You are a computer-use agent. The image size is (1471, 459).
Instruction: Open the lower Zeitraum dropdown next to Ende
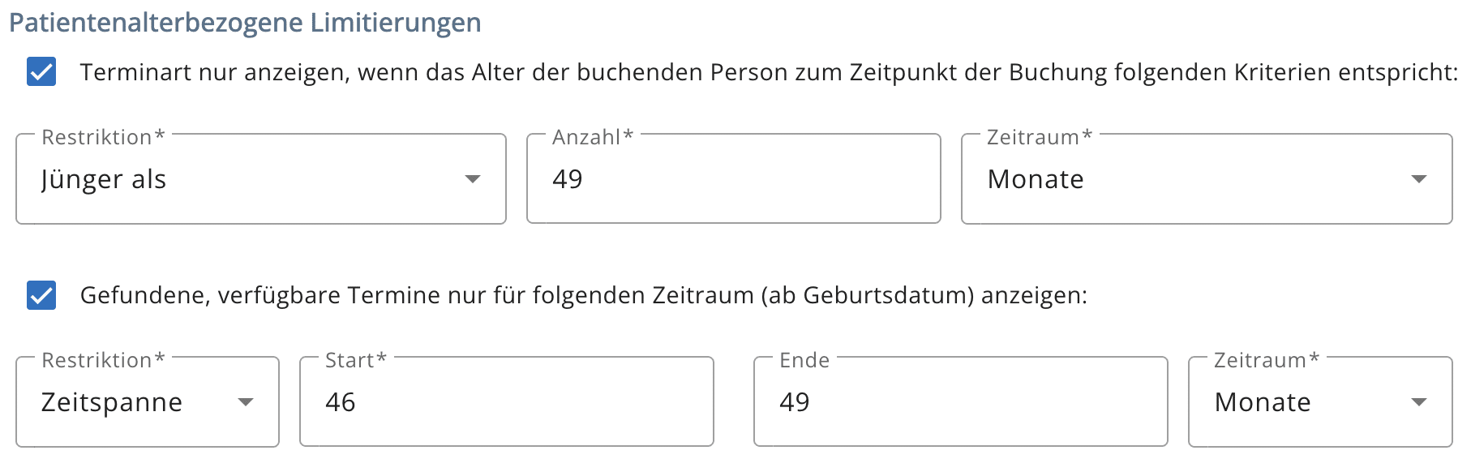(1320, 401)
